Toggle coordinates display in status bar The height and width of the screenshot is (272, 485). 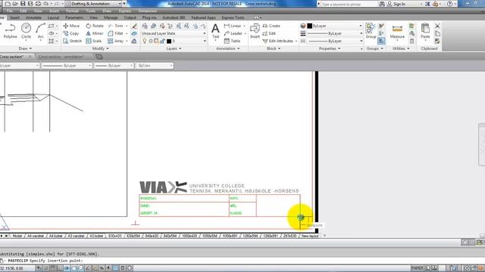12,268
